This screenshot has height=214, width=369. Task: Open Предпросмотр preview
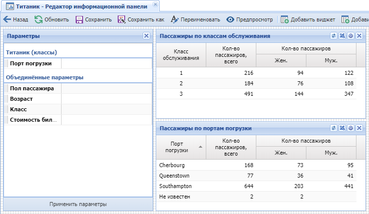pos(249,19)
